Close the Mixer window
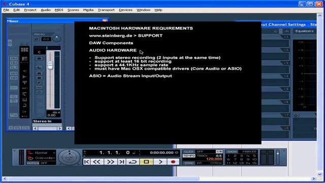325x183 pixels. 105,21
